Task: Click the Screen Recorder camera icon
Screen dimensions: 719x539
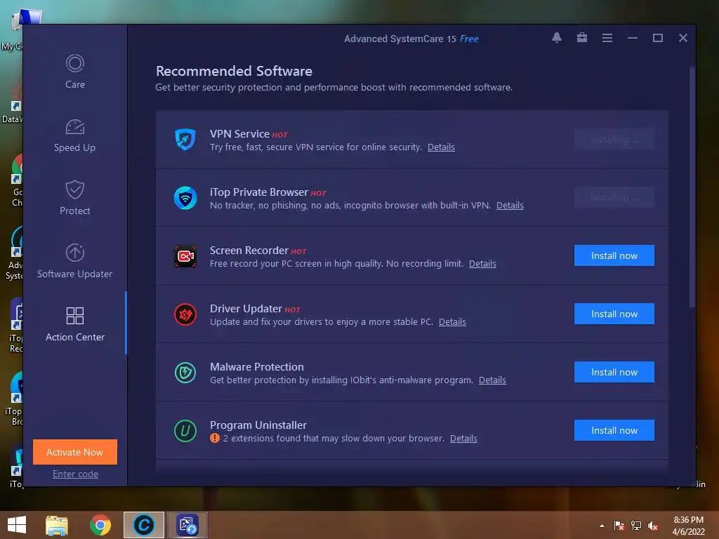Action: tap(185, 255)
